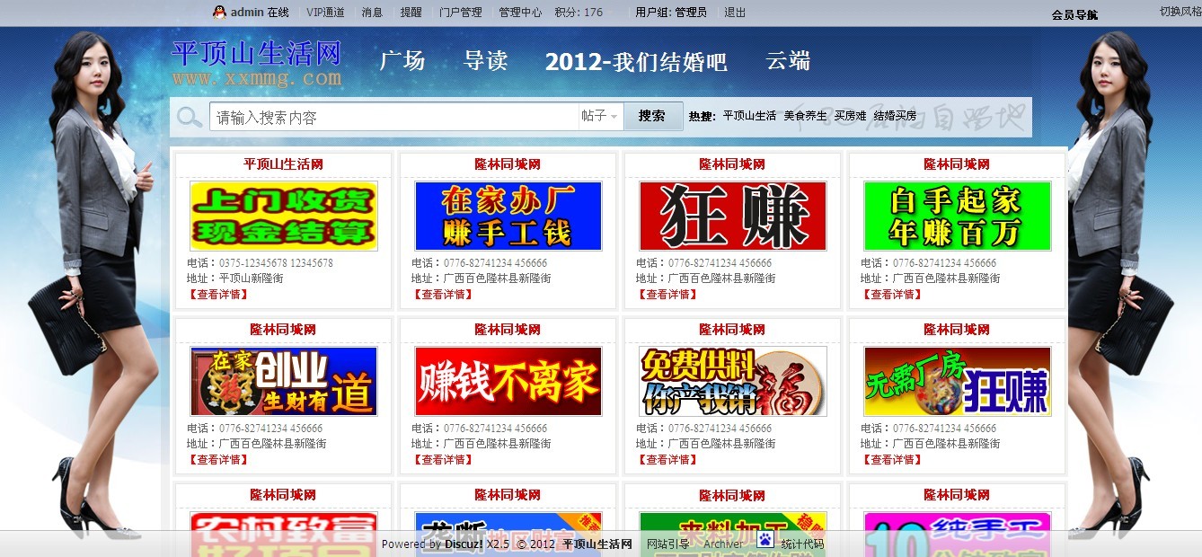This screenshot has height=557, width=1202.
Task: Click 查看详情 under 赚钱不离家 card
Action: coord(442,460)
